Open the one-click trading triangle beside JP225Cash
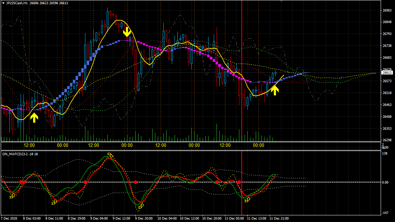Screen dimensions: 395x222 3,3
